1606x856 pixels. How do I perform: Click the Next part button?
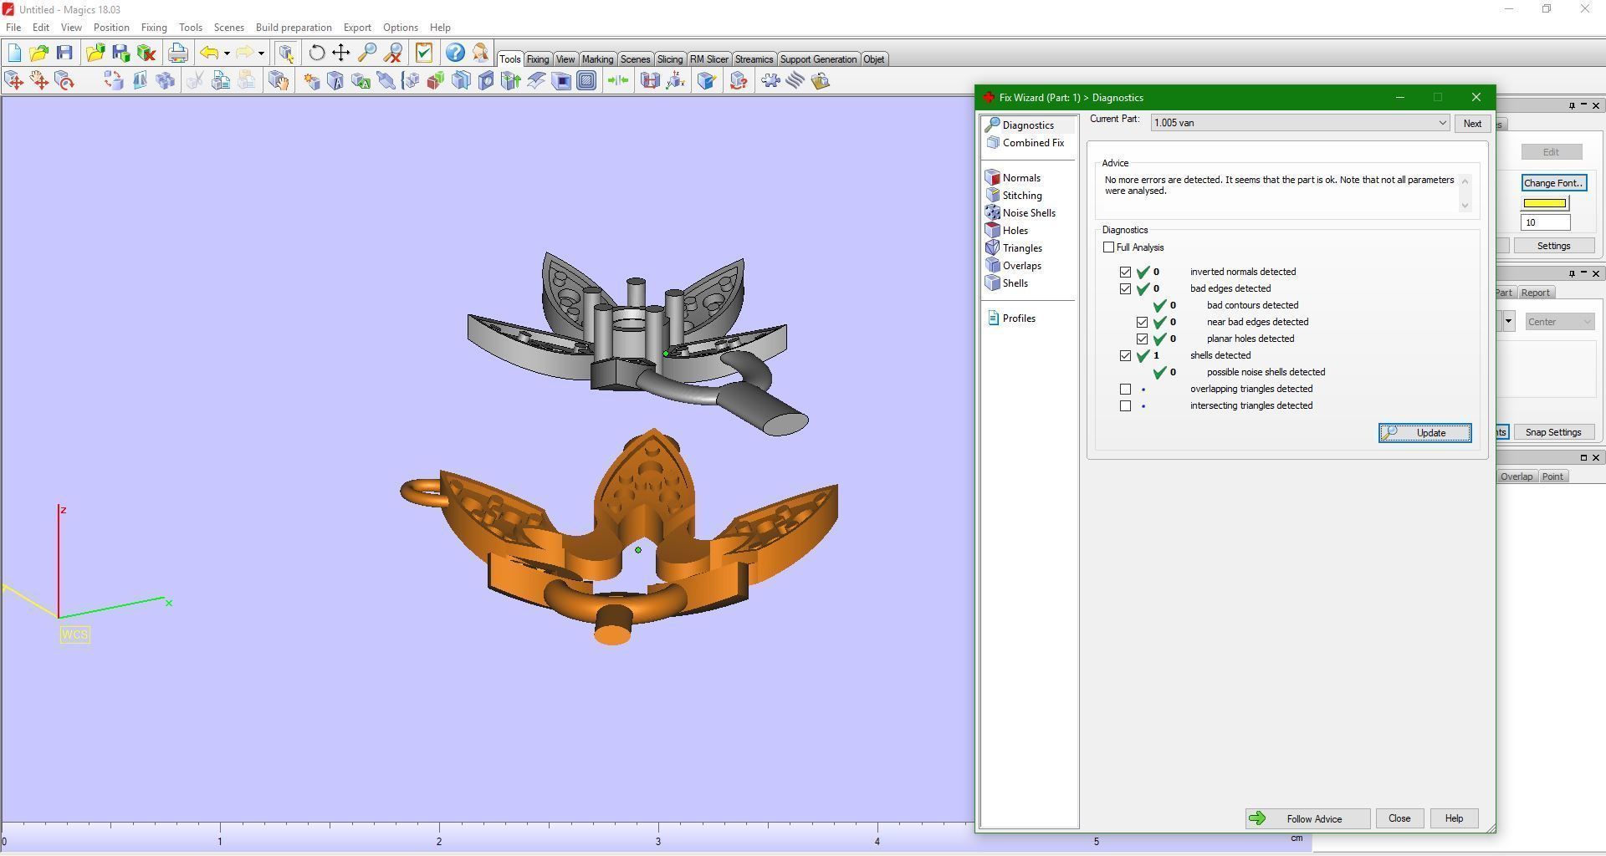1472,124
